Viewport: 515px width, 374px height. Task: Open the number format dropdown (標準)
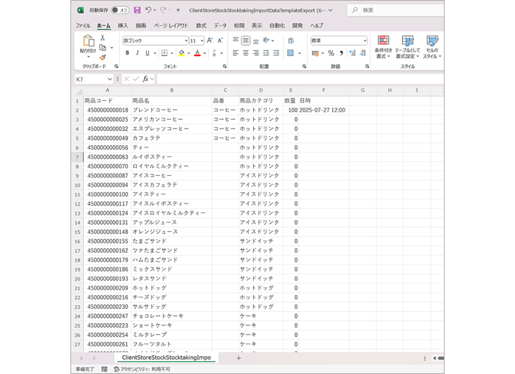[365, 40]
